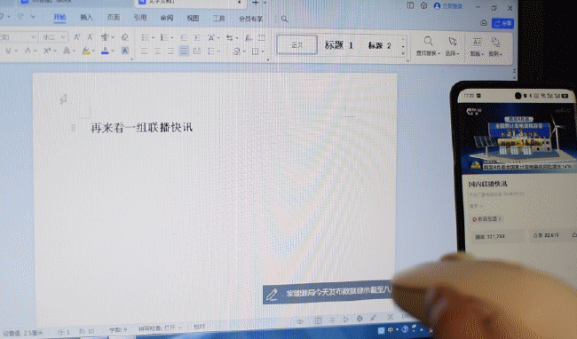This screenshot has width=577, height=339.
Task: Click the increase font size icon
Action: [77, 37]
